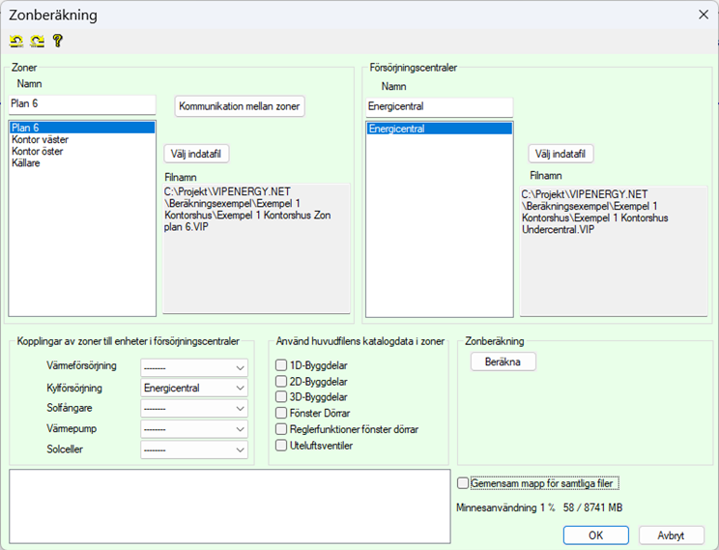Screen dimensions: 719x550
Task: Open help via the question mark icon
Action: (x=57, y=41)
